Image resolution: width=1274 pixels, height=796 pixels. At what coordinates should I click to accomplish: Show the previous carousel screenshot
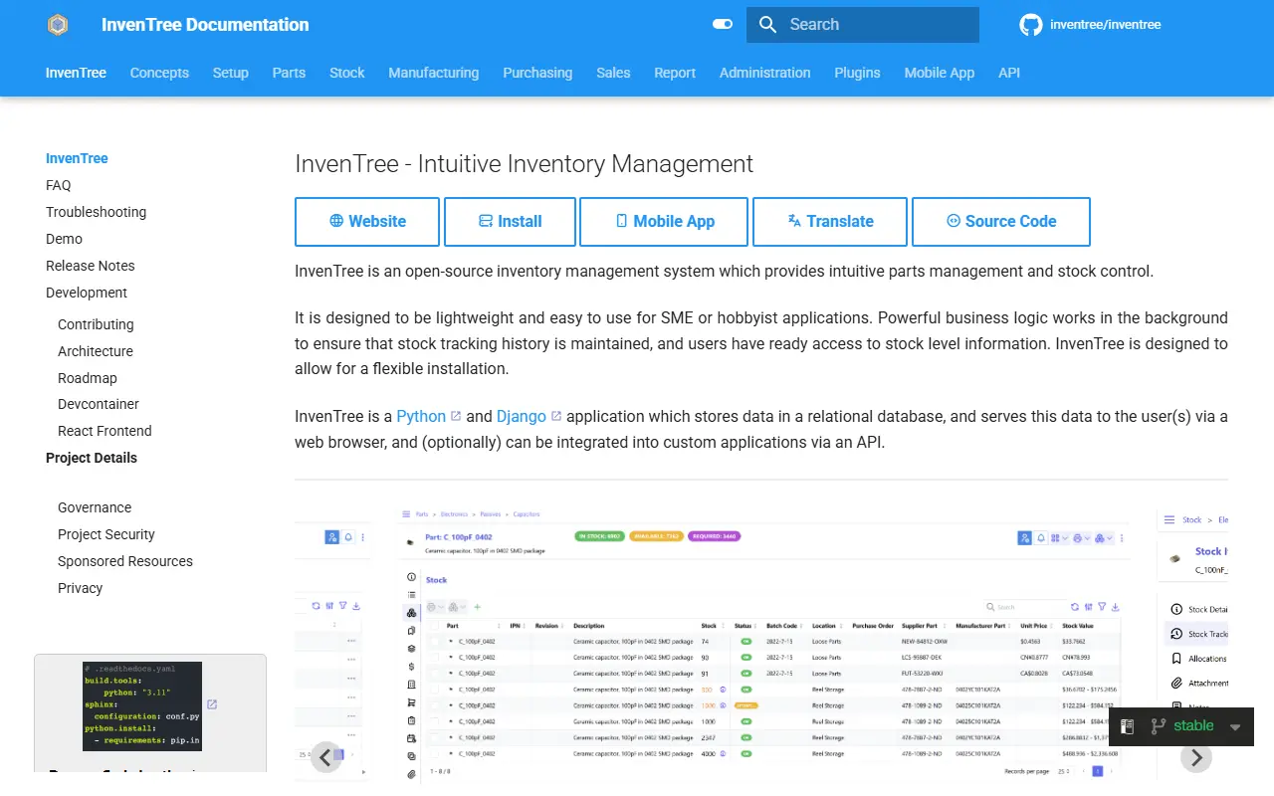325,757
